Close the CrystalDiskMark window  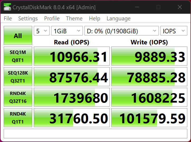coord(180,7)
